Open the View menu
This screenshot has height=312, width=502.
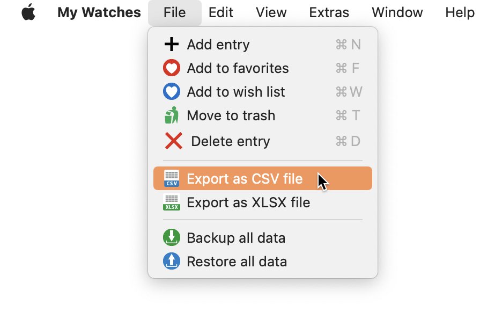coord(271,12)
